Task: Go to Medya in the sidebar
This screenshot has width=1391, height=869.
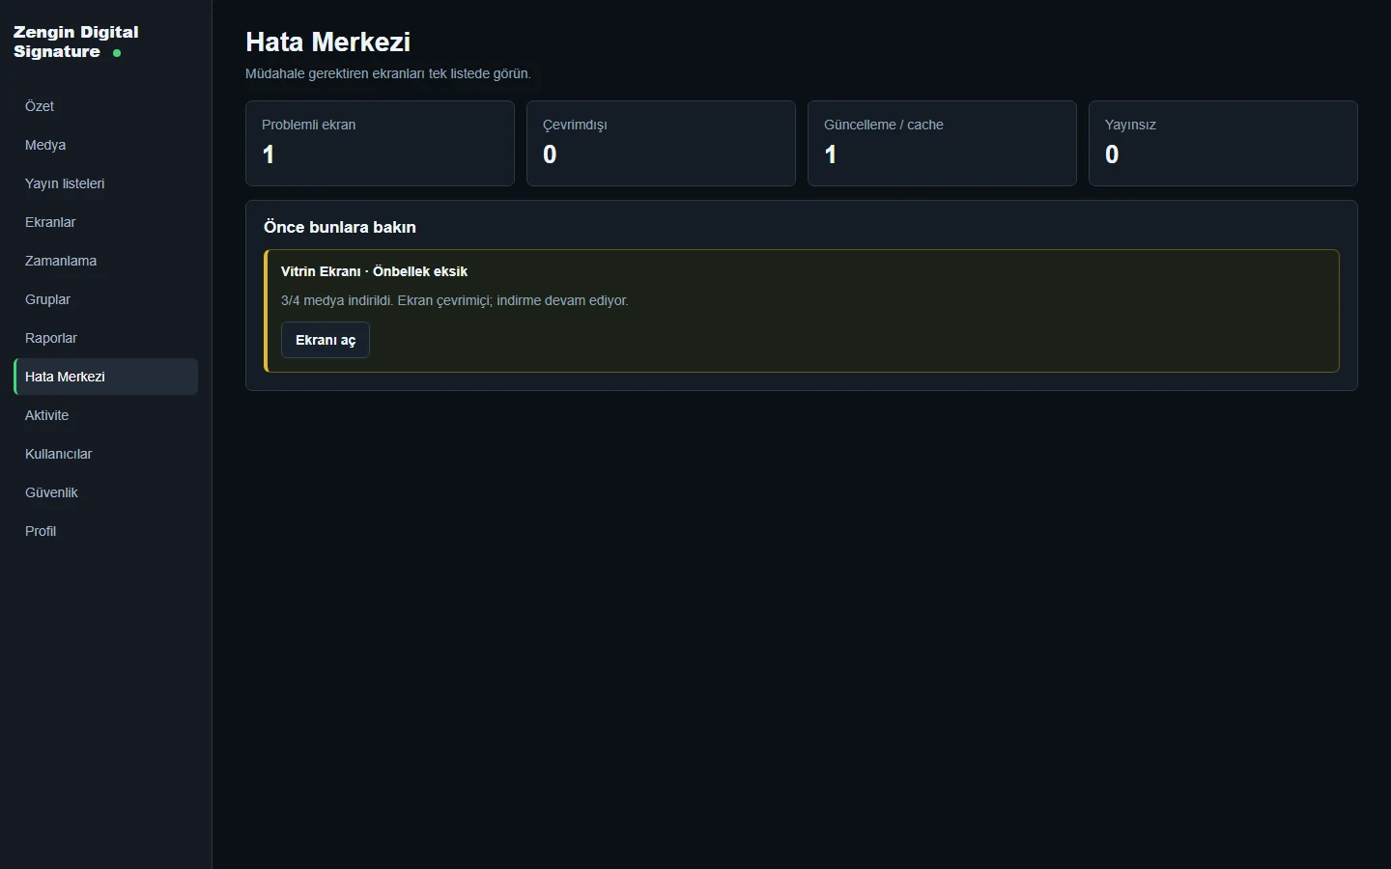Action: coord(105,145)
